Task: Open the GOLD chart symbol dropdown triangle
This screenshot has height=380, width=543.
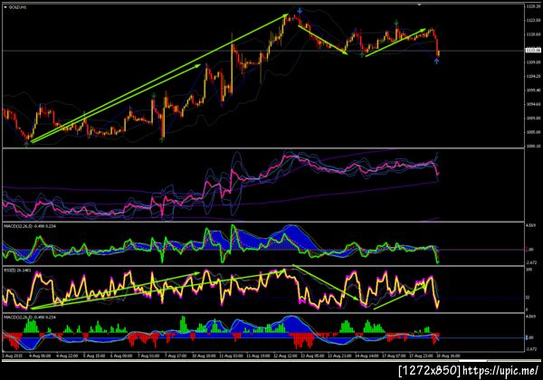Action: (5, 7)
